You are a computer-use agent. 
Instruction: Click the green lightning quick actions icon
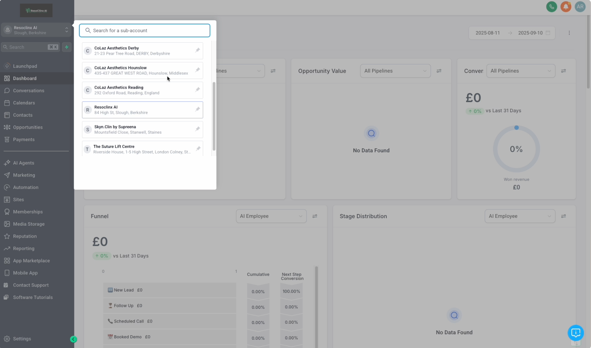(67, 47)
